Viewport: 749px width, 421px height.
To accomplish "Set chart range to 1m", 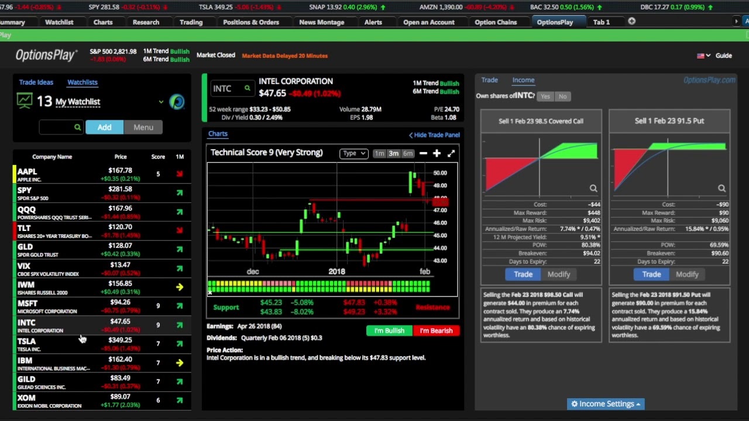I will (379, 153).
